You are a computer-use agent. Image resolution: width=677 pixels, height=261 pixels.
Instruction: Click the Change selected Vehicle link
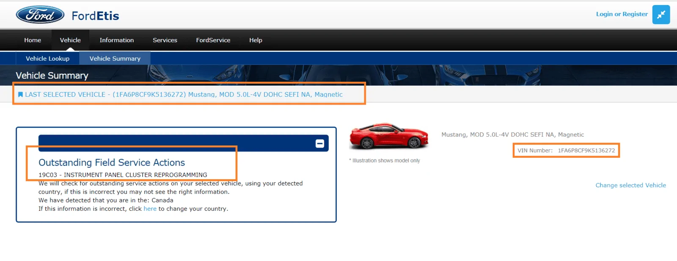(x=630, y=185)
